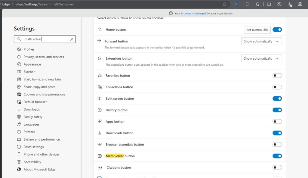The height and width of the screenshot is (178, 308).
Task: Click the Edge logo beside About Microsoft Edge
Action: pos(19,169)
